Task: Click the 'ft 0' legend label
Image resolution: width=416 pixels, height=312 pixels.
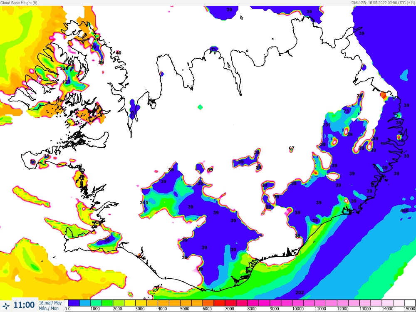Action: tap(67, 309)
